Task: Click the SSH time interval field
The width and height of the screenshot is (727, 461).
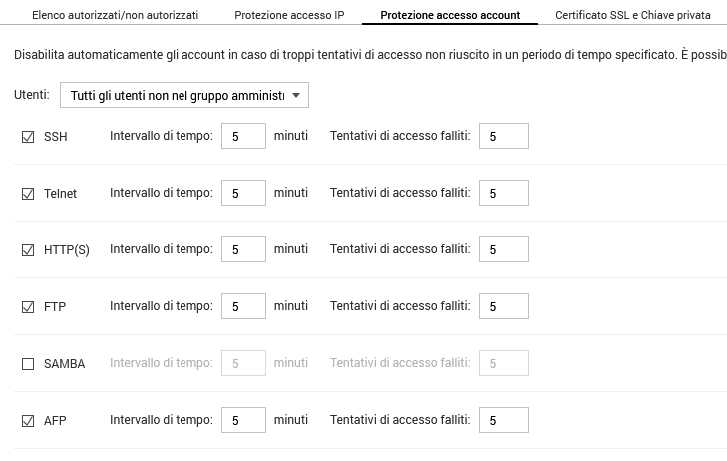Action: (242, 136)
